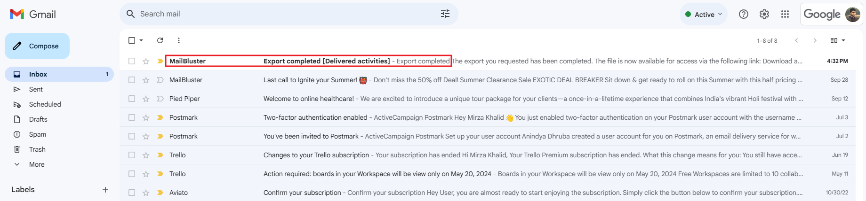This screenshot has height=201, width=866.
Task: Open the three-dot More options menu
Action: pyautogui.click(x=179, y=40)
